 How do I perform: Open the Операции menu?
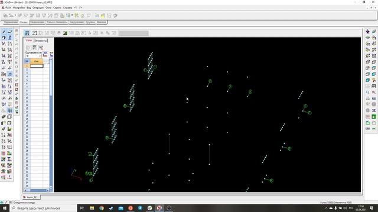click(38, 8)
